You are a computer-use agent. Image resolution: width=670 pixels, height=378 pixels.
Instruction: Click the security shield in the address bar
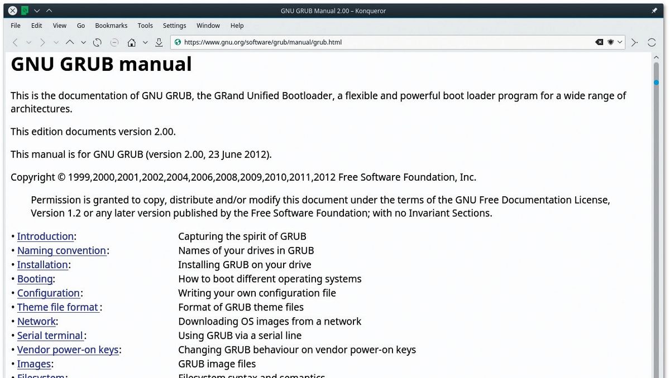coord(609,42)
